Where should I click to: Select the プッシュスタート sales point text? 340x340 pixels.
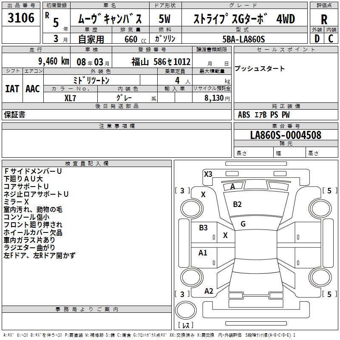[x=260, y=69]
